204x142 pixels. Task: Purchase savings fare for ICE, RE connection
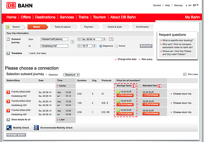(125, 114)
